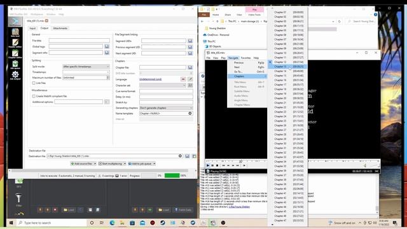Open the Video Tools ribbon tab
This screenshot has width=407, height=229.
(254, 15)
